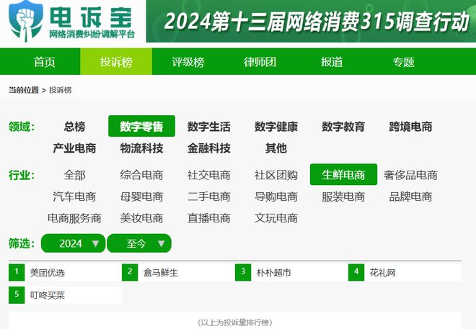Choose the 直播电商 industry

click(x=209, y=218)
